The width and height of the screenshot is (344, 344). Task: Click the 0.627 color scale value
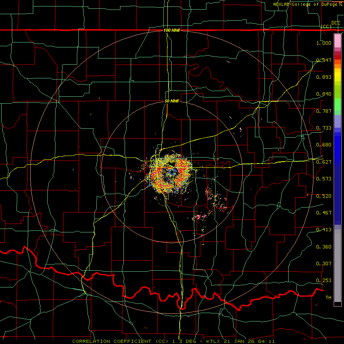click(x=324, y=162)
